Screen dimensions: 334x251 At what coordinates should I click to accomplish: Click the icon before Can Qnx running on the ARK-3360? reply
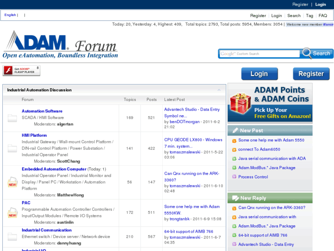click(x=234, y=208)
